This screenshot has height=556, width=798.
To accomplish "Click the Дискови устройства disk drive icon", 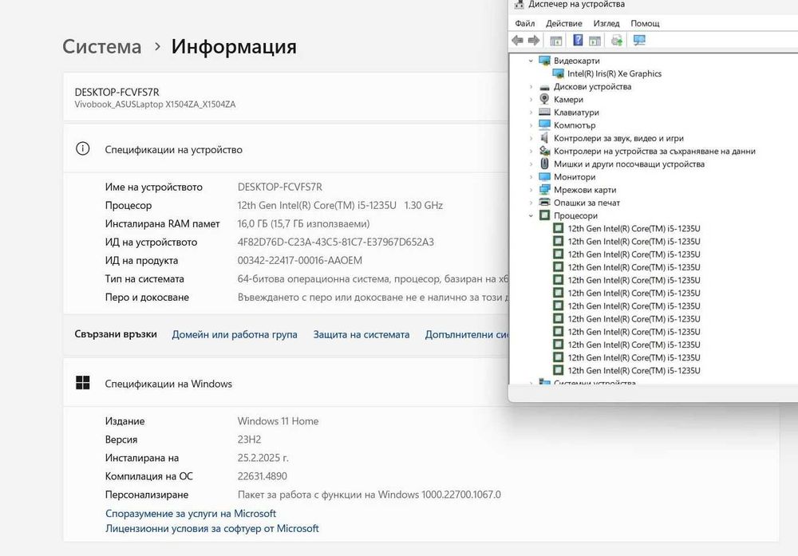I will click(x=544, y=87).
